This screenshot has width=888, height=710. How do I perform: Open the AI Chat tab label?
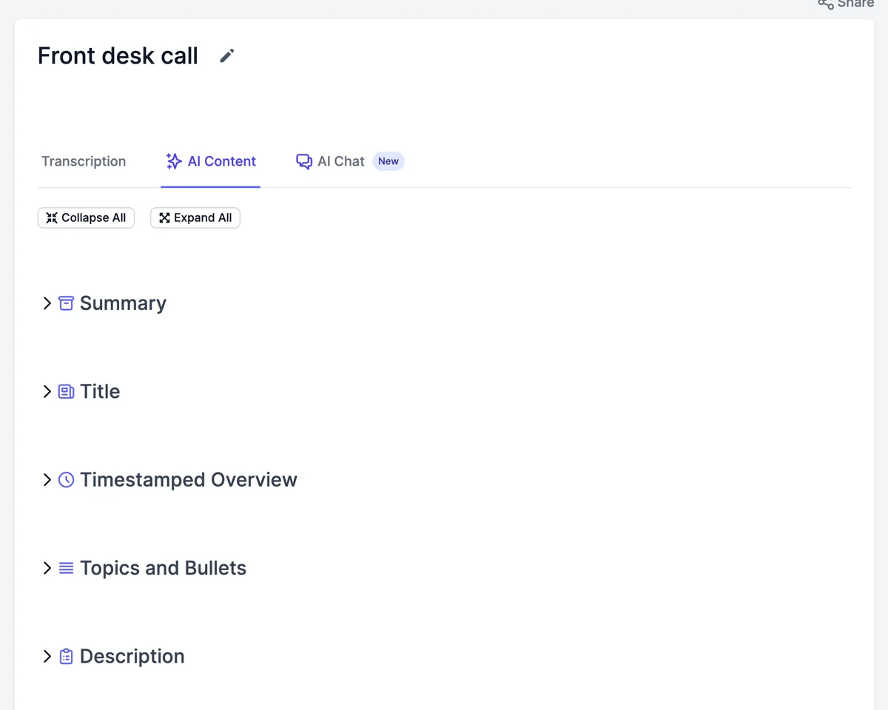(x=341, y=161)
